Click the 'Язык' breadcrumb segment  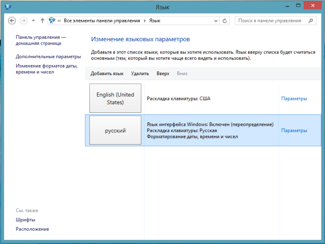pyautogui.click(x=155, y=21)
